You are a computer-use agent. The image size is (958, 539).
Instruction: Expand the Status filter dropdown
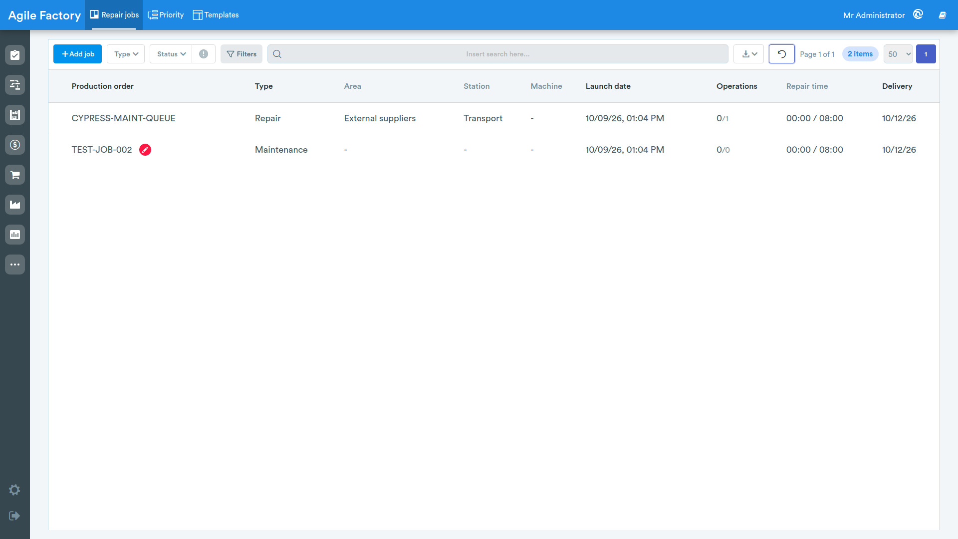171,54
